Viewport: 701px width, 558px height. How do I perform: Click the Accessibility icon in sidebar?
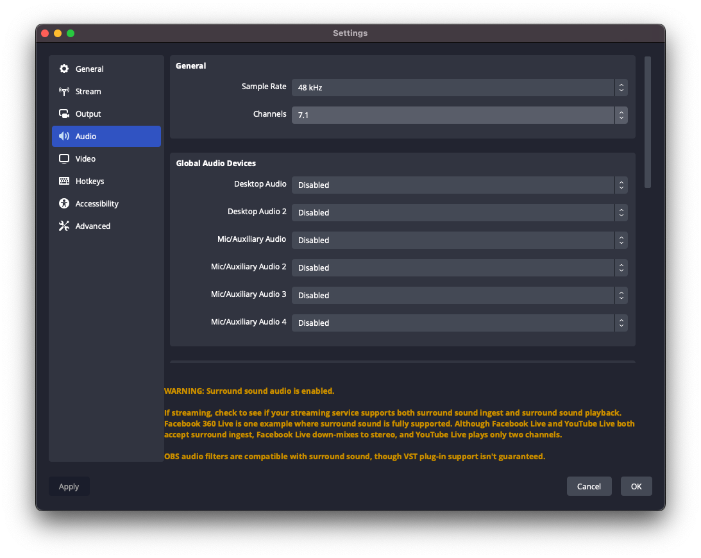[64, 204]
